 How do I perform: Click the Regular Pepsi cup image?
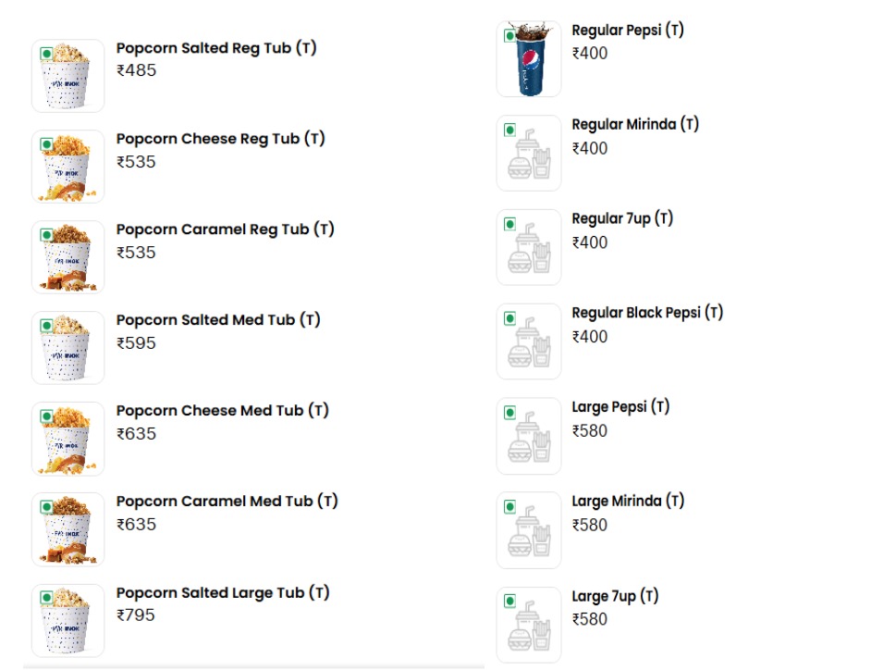[529, 59]
